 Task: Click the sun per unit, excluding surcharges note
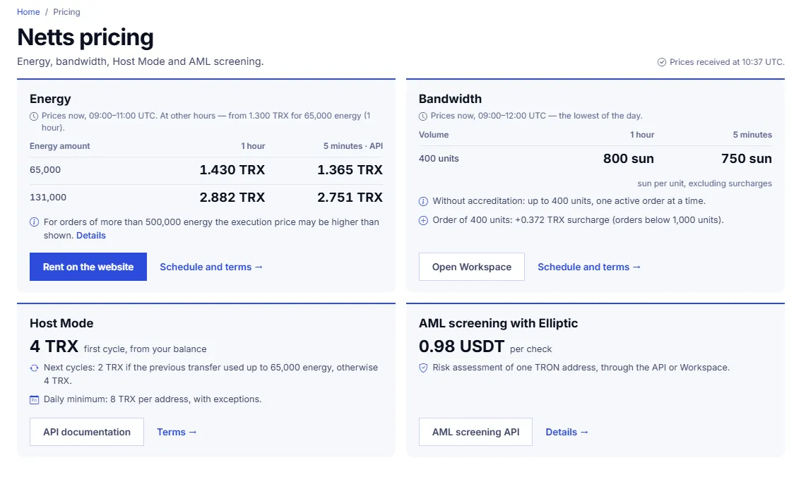point(704,183)
